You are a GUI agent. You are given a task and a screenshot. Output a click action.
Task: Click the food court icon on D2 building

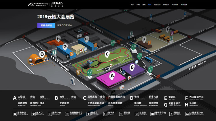pos(95,45)
